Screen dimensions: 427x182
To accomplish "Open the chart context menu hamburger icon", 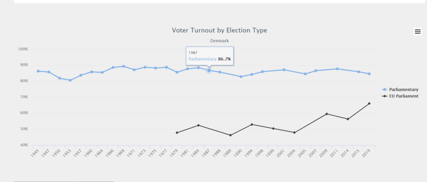I will click(x=417, y=31).
